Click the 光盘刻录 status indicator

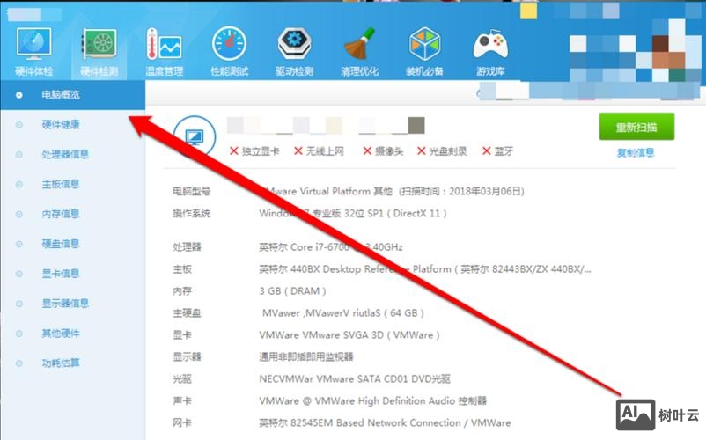pos(442,151)
